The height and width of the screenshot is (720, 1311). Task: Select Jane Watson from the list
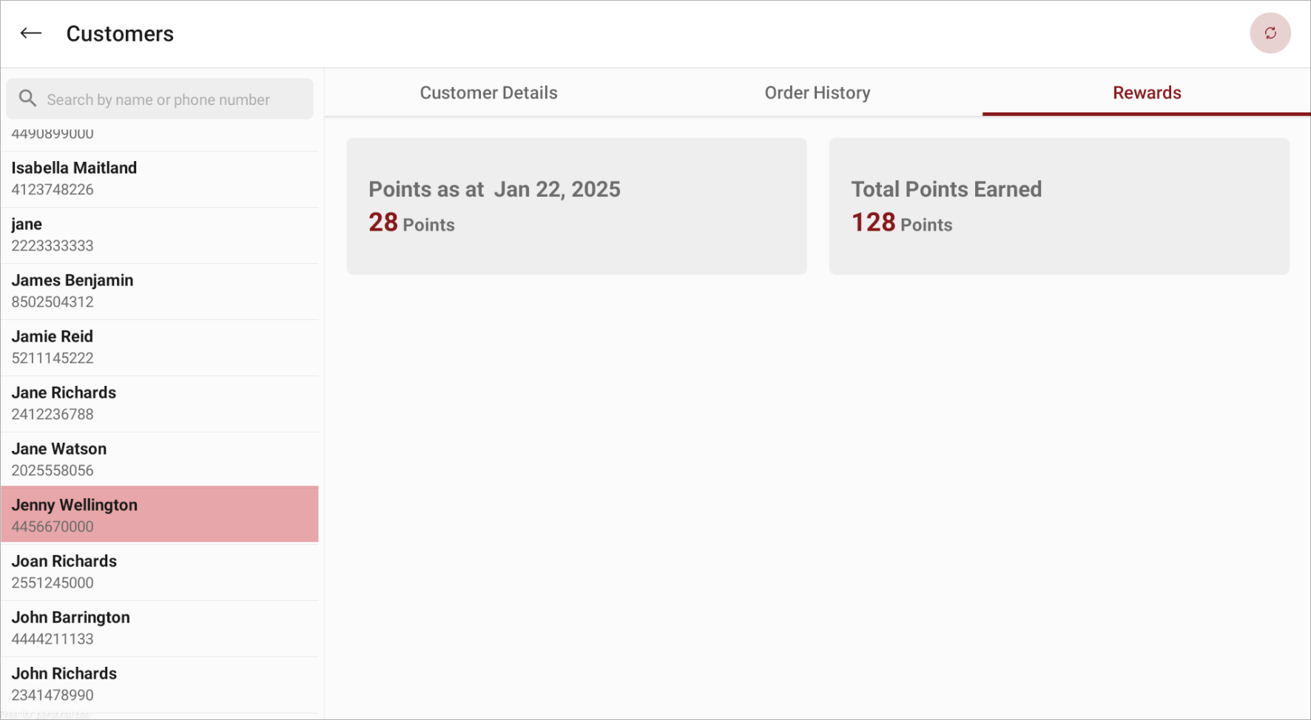(x=160, y=460)
